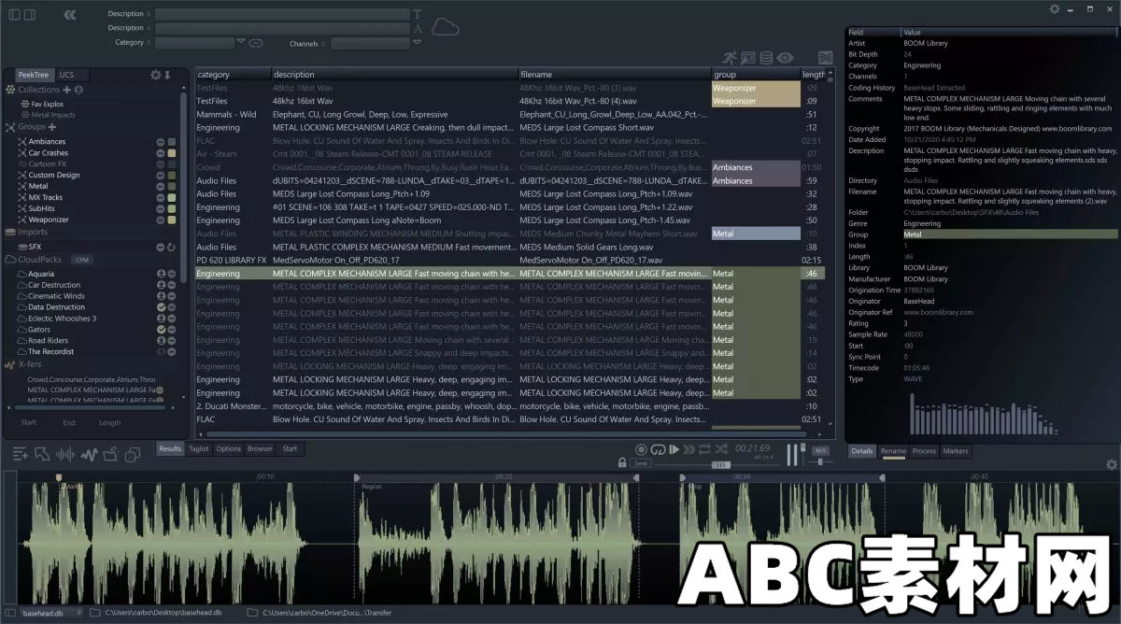Toggle the Data Destruction cloud pack checkmark
Screen dimensions: 1121x624
click(x=161, y=307)
